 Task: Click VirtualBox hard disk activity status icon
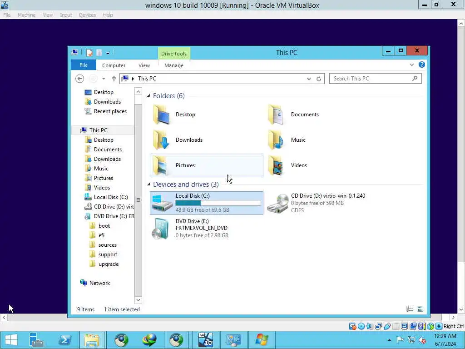pyautogui.click(x=352, y=326)
